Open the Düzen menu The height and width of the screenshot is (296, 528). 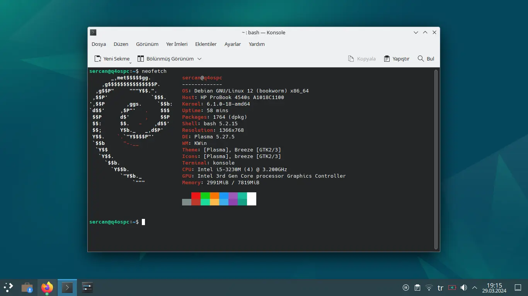(x=121, y=44)
